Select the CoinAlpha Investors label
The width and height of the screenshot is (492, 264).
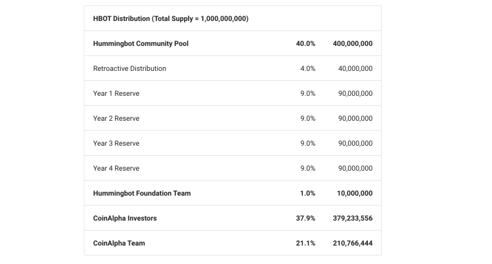coord(125,218)
